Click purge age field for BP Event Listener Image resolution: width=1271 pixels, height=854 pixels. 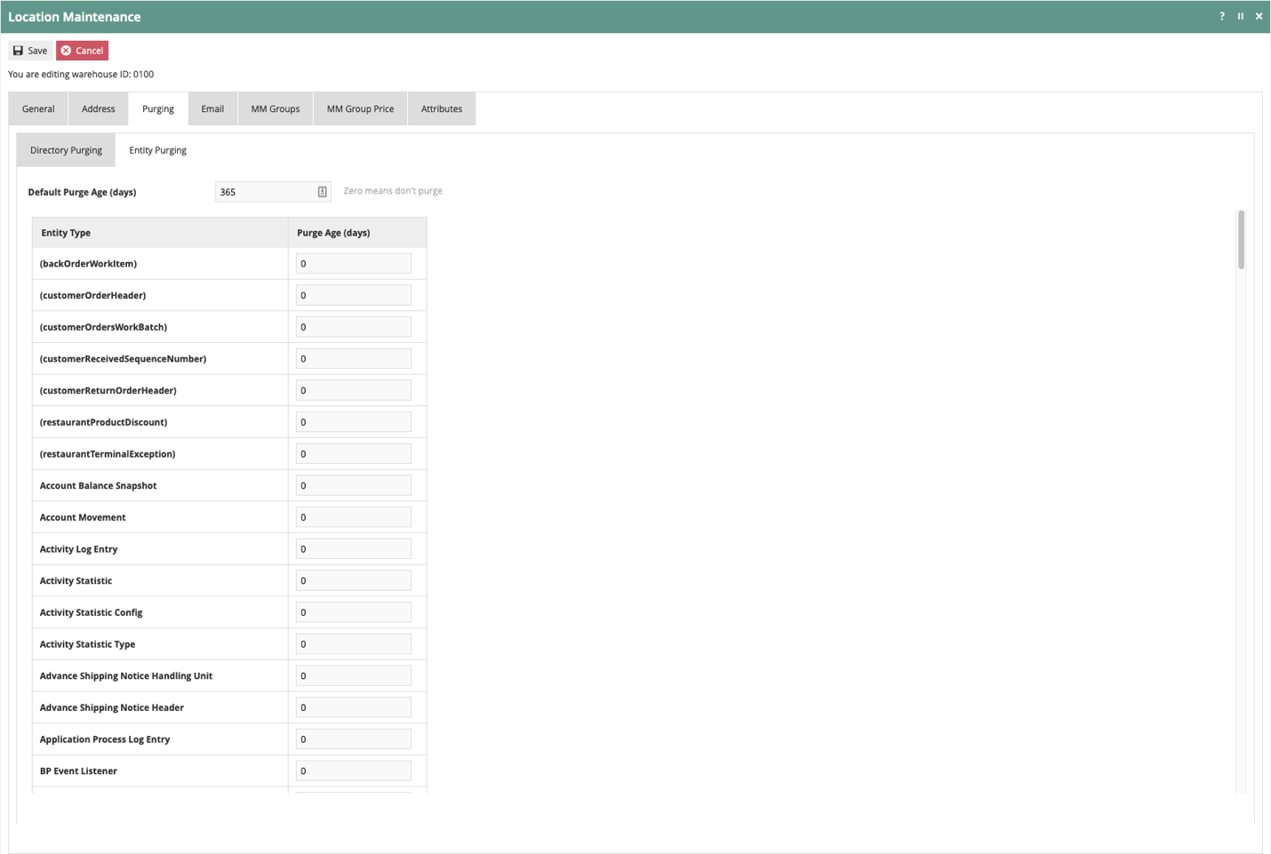[x=354, y=770]
